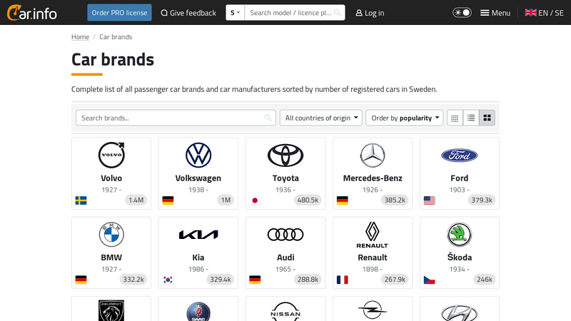This screenshot has width=571, height=321.
Task: Click the 329.4k badge on Kia
Action: tap(221, 280)
